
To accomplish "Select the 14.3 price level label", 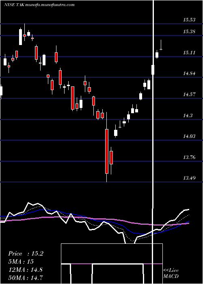I will tap(188, 115).
